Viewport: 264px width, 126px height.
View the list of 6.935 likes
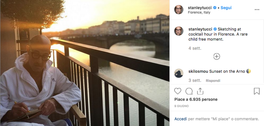tap(196, 99)
